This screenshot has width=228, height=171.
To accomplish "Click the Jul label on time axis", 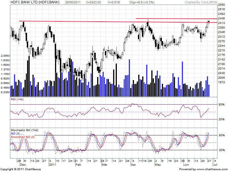I will [x=215, y=165].
